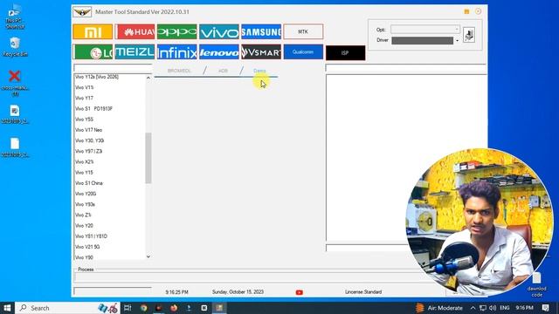Select the Mi Xiaomi brand button
559x314 pixels.
93,32
